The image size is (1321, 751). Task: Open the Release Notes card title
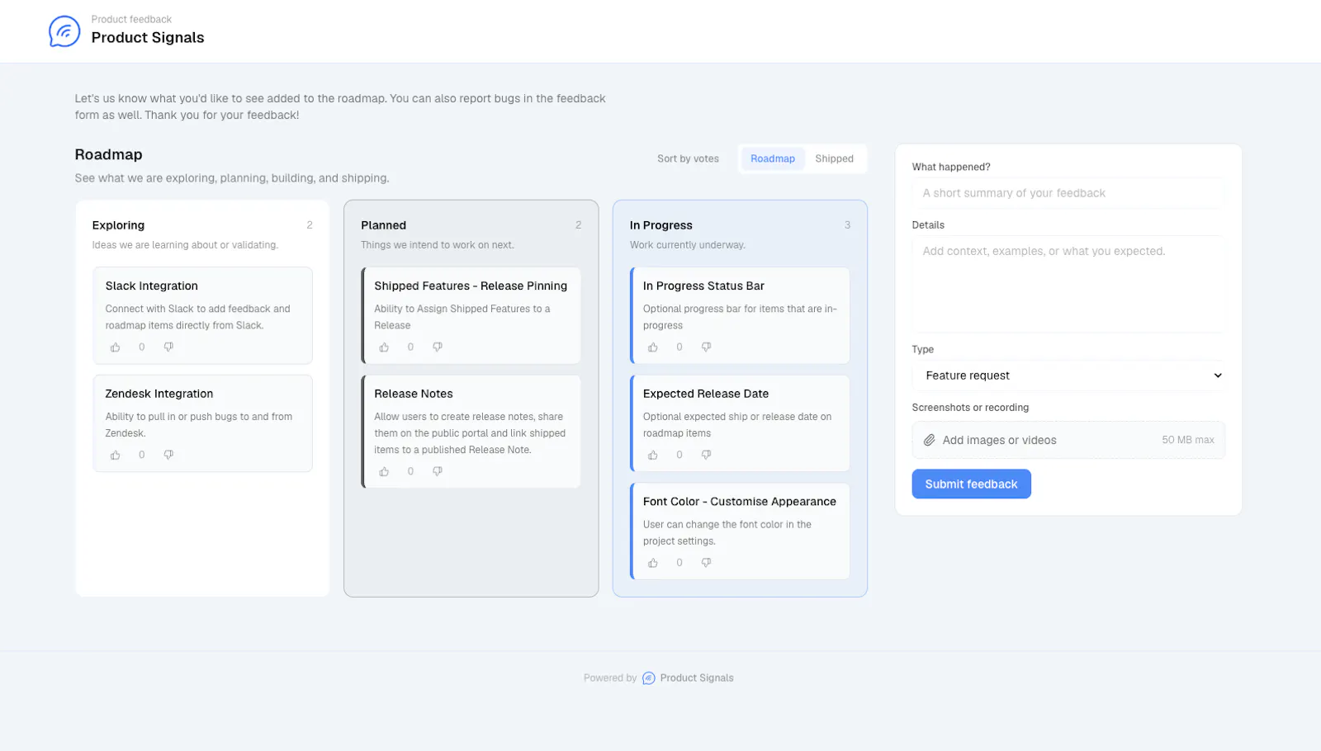click(x=413, y=394)
